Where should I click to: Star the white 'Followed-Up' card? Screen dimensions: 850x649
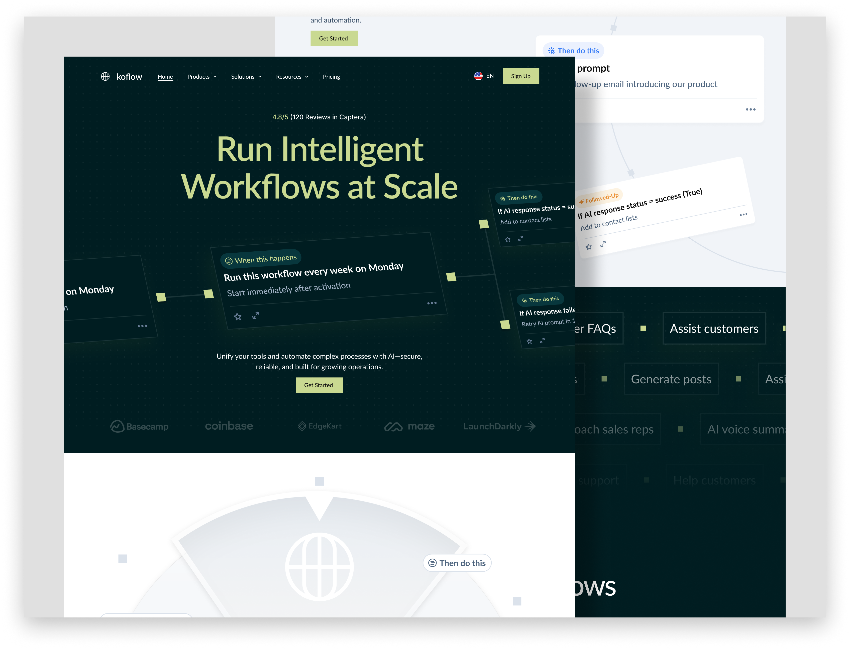point(588,247)
